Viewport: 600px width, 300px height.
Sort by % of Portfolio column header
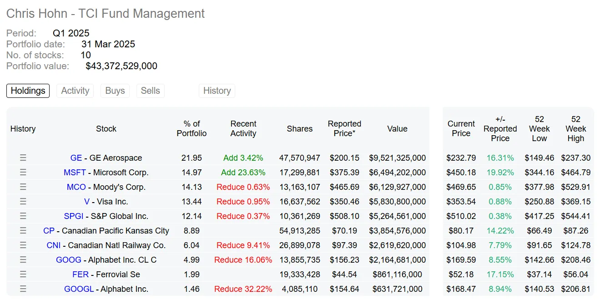[192, 129]
